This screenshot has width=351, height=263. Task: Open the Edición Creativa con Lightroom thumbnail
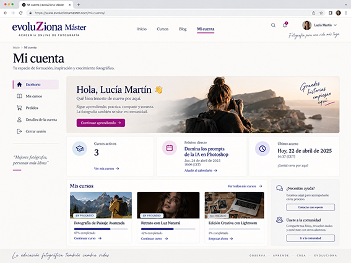click(235, 205)
